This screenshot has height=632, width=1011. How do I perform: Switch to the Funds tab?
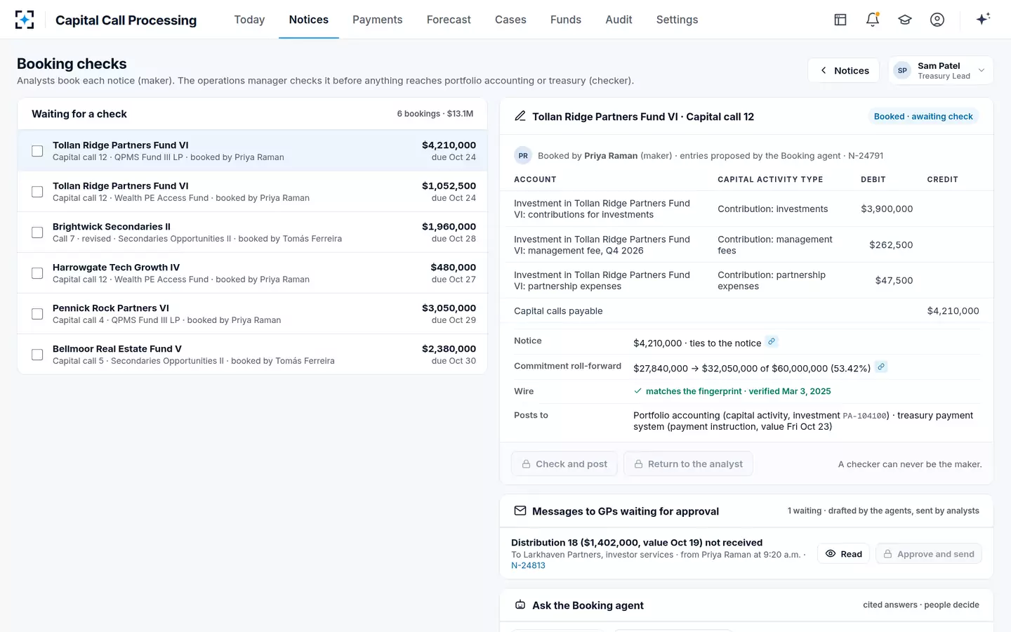click(566, 20)
